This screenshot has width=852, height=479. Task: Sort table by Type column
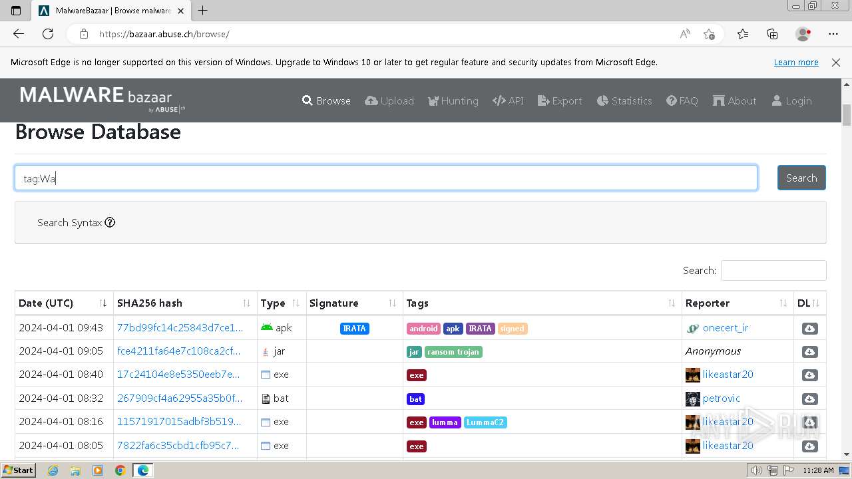pos(282,303)
